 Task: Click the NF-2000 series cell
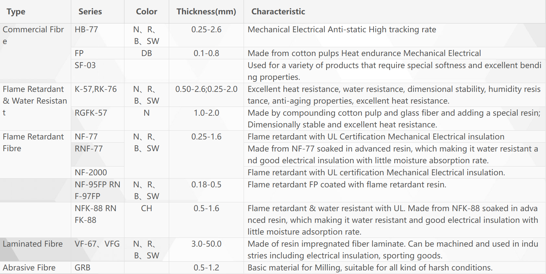coord(98,172)
